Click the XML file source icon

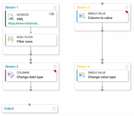pos(11,17)
